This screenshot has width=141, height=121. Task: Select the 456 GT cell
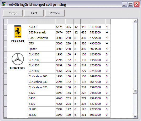click(x=42, y=27)
